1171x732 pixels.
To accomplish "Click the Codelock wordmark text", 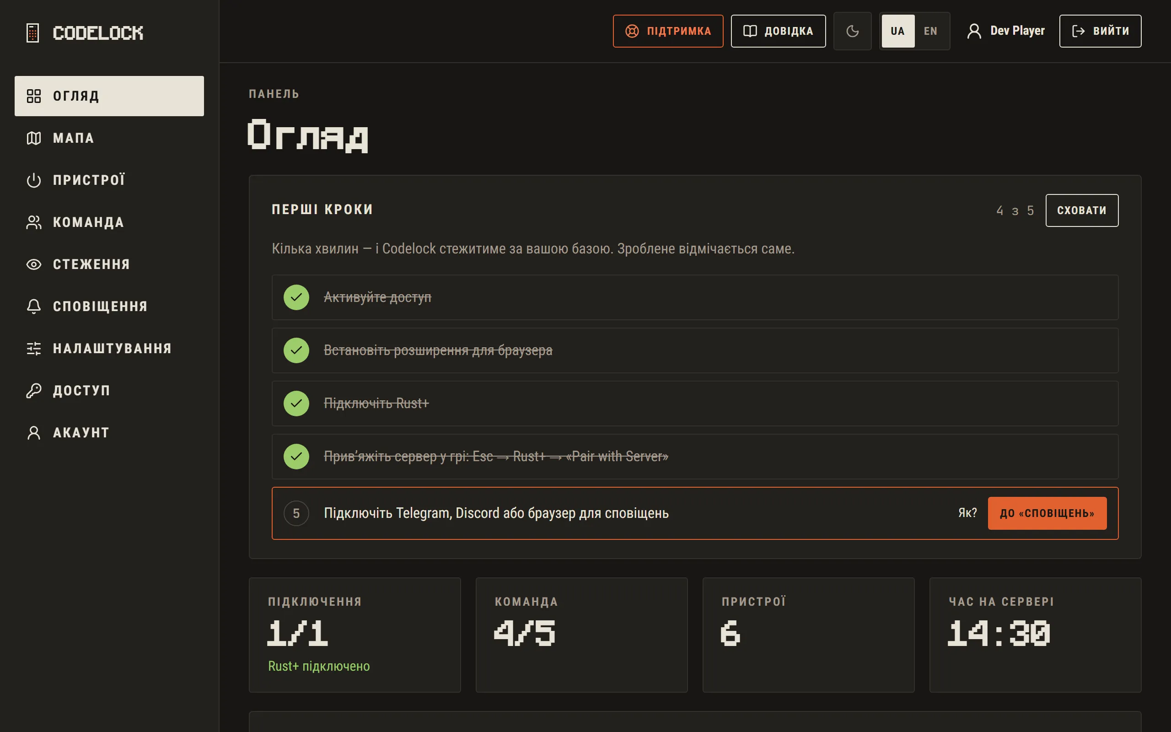I will coord(98,33).
